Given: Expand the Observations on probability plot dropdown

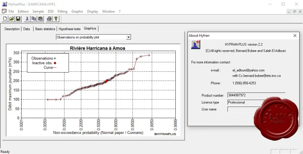Looking at the screenshot, I should tap(128, 37).
